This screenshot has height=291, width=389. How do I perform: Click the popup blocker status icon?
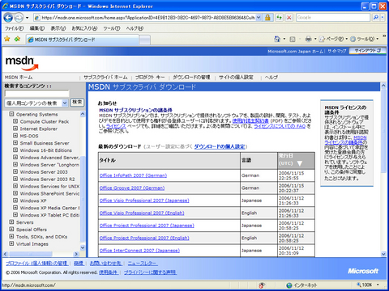[x=262, y=285]
